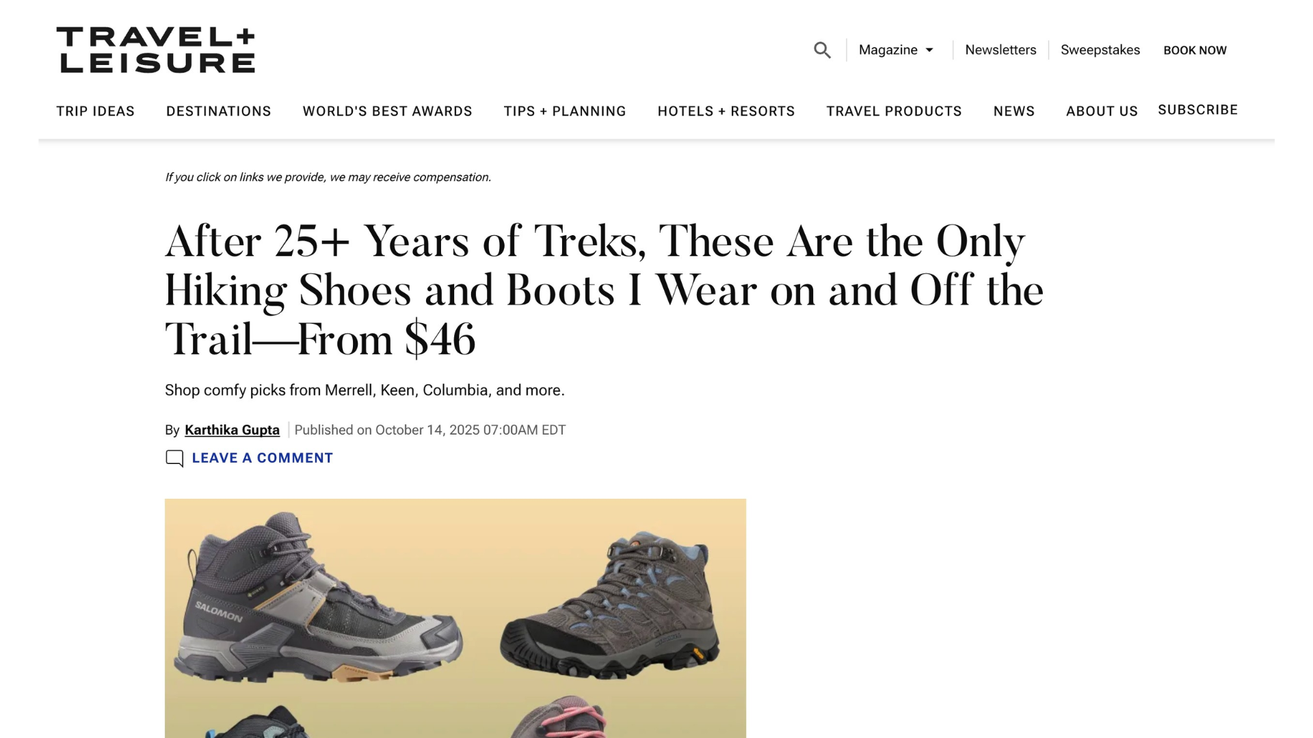Go to World's Best Awards section
Image resolution: width=1313 pixels, height=738 pixels.
coord(387,111)
